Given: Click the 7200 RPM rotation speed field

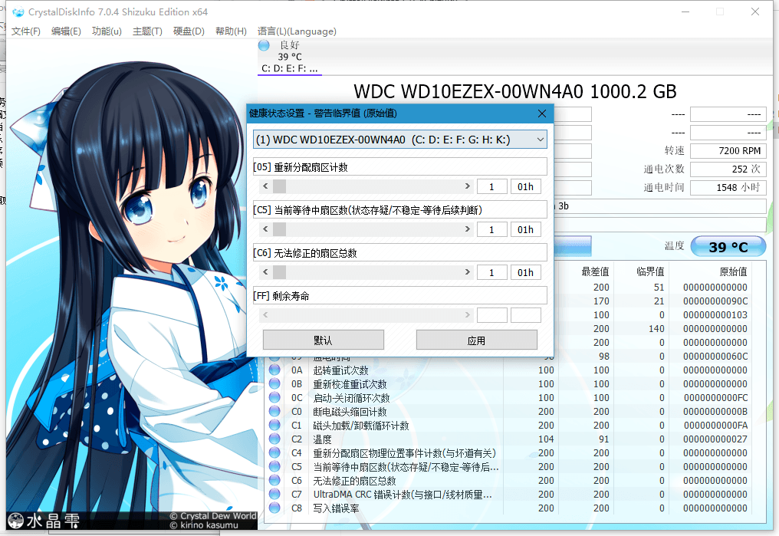Looking at the screenshot, I should pos(728,150).
